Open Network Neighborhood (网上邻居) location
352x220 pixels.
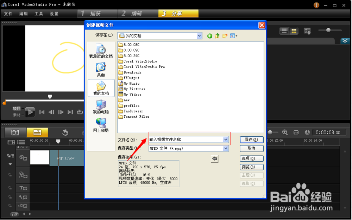(x=101, y=125)
